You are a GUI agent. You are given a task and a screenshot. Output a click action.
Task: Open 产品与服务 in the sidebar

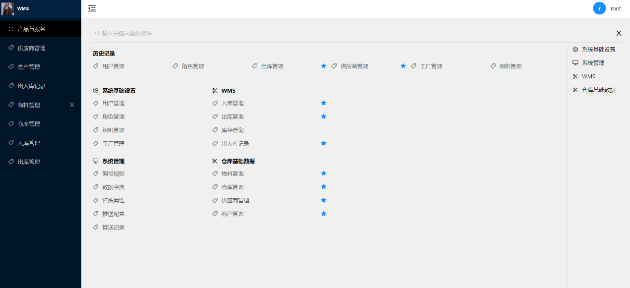point(31,29)
